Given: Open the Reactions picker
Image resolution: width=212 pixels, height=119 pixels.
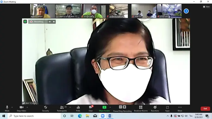Looking at the screenshot, I should [x=155, y=108].
